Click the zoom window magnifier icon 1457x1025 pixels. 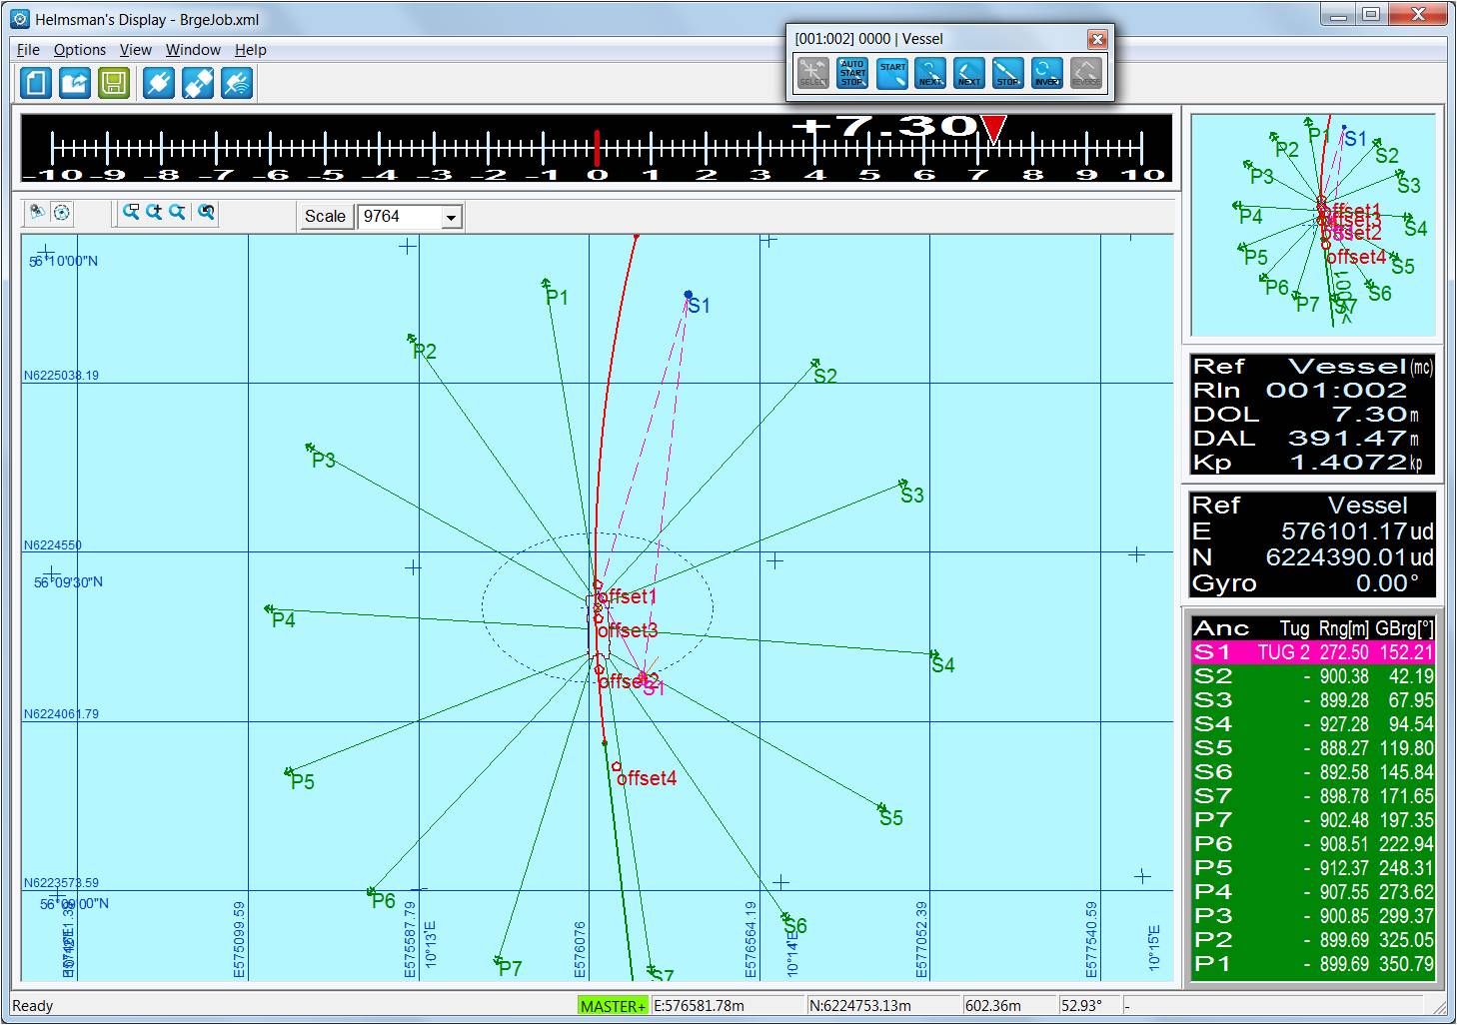pos(131,212)
